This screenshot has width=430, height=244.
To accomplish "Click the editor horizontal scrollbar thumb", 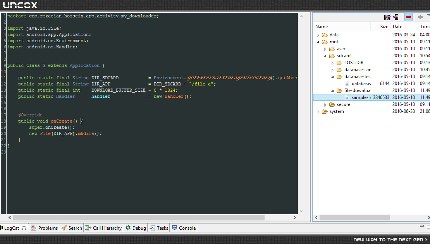I will coord(139,217).
